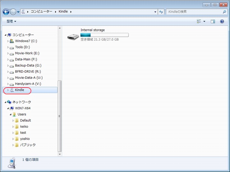Open the 整理 (Organize) menu
230x172 pixels.
[11, 21]
